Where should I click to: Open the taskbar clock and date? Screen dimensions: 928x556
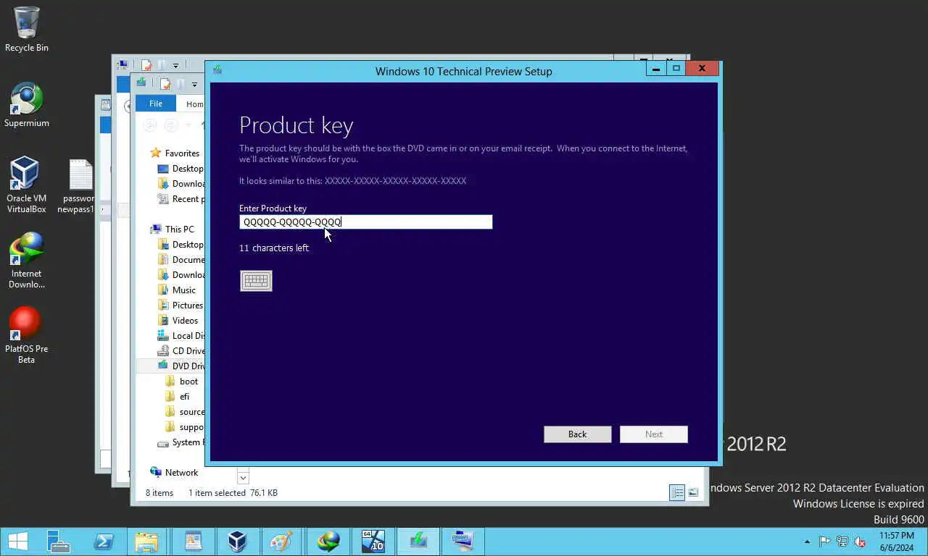coord(896,542)
